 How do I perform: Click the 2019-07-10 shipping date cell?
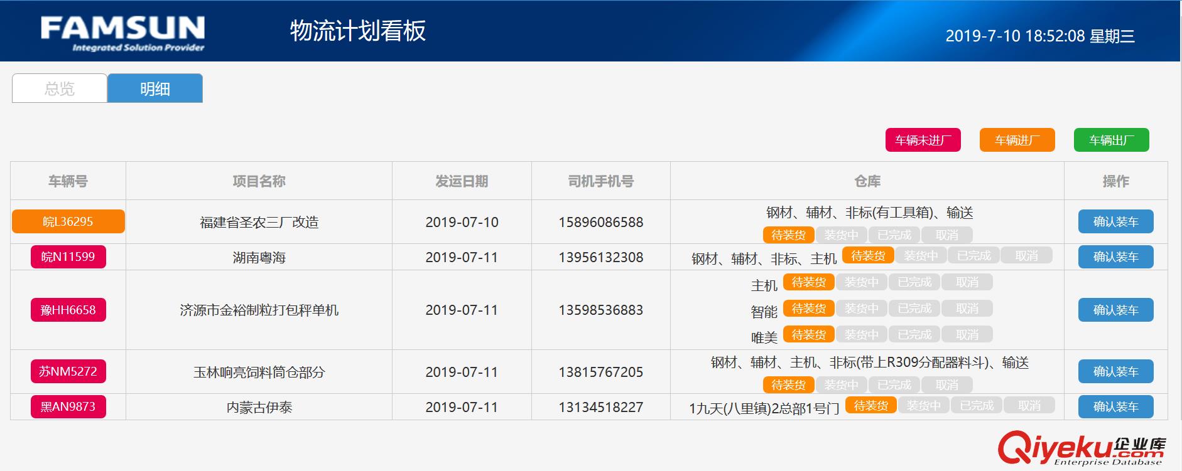(462, 222)
